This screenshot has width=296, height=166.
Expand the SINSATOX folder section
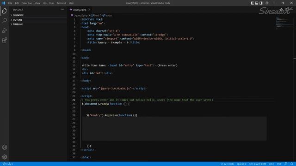[38, 15]
